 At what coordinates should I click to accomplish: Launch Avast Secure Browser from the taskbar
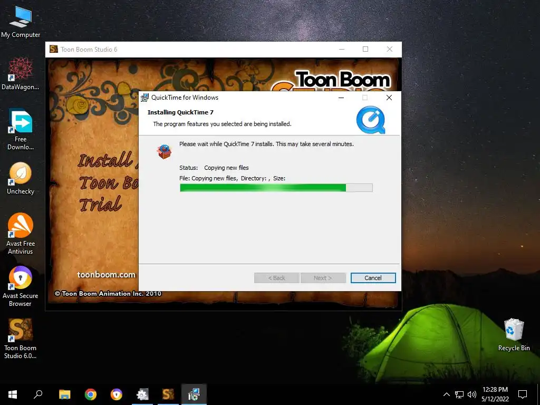click(117, 394)
